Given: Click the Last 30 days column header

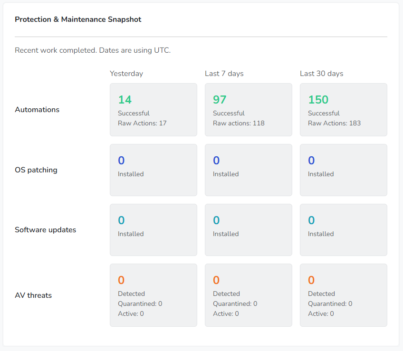Looking at the screenshot, I should pos(321,74).
